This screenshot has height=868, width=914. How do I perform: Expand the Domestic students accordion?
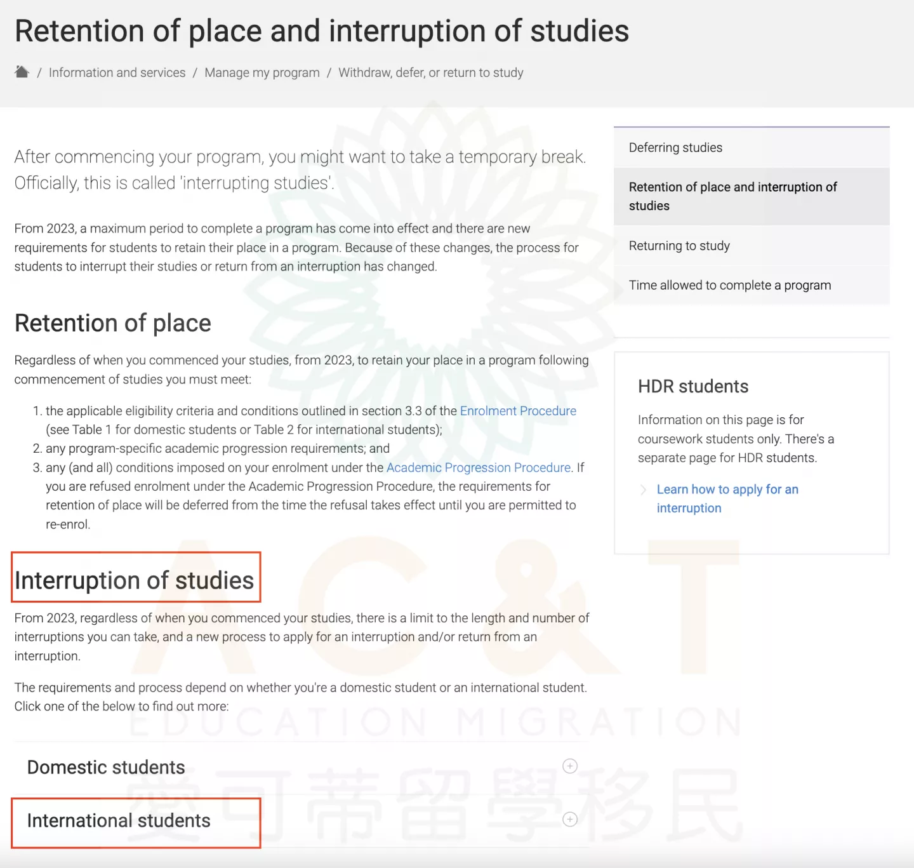(x=301, y=767)
